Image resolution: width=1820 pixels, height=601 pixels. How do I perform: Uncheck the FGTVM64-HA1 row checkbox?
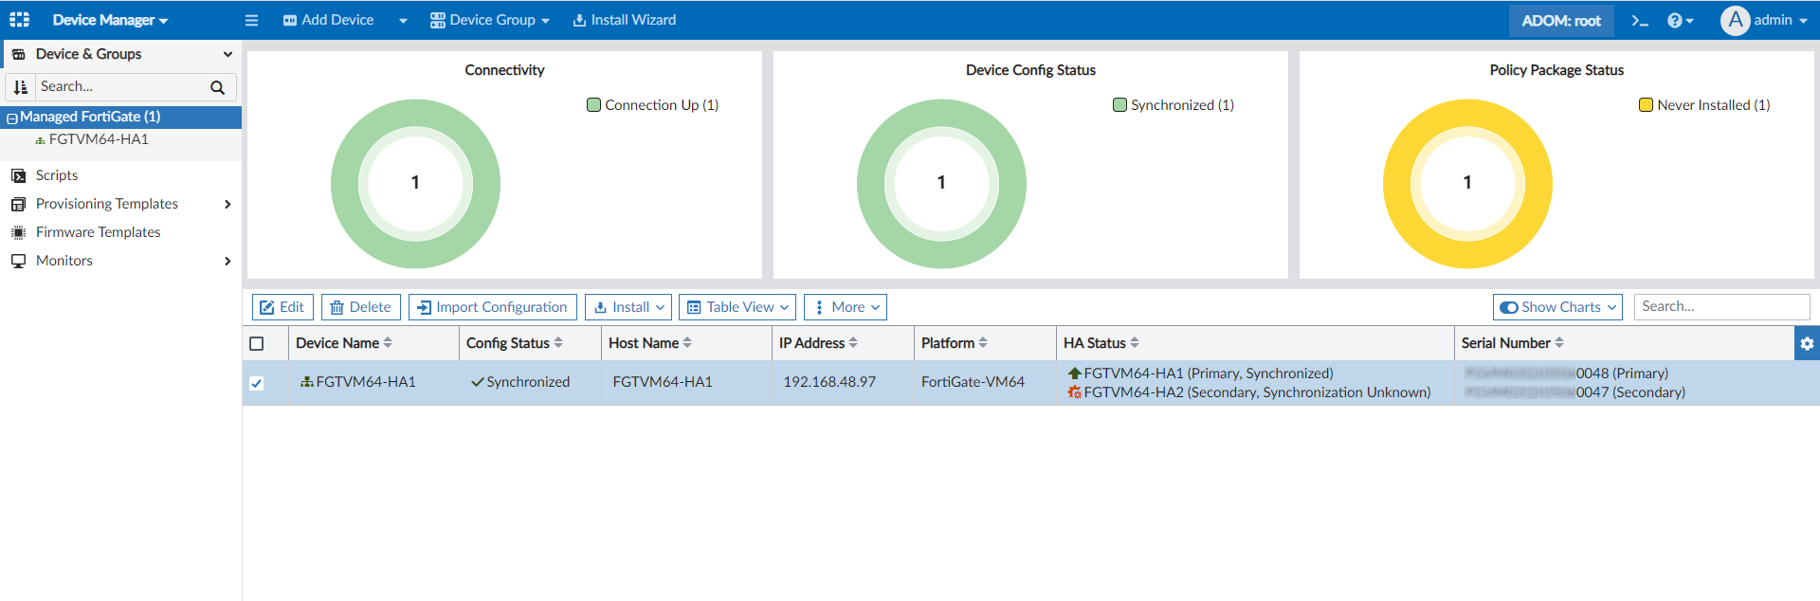257,383
